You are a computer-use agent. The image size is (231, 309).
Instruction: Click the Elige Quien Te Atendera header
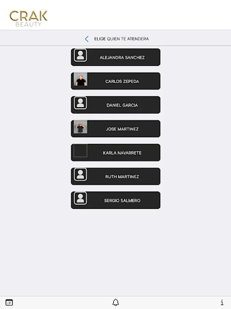coord(121,39)
